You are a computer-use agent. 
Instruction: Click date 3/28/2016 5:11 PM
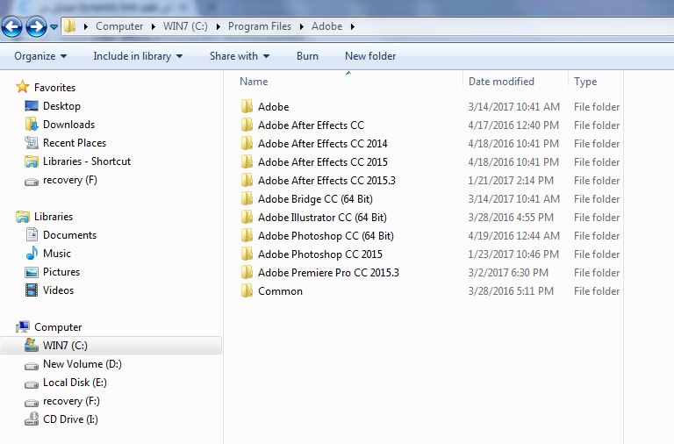[511, 291]
